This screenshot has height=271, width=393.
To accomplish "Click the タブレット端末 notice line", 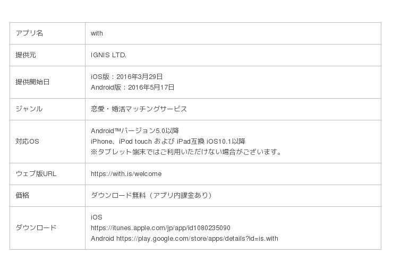I will (x=186, y=152).
